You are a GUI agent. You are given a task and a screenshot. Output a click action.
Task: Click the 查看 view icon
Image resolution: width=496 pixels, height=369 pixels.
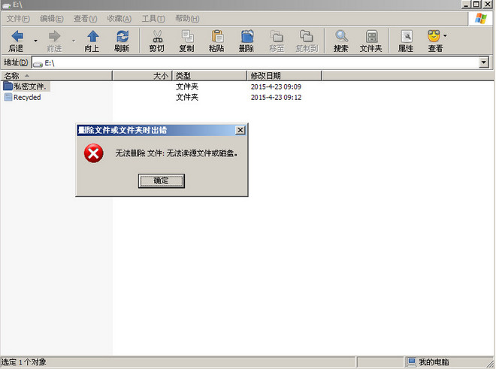[x=434, y=36]
